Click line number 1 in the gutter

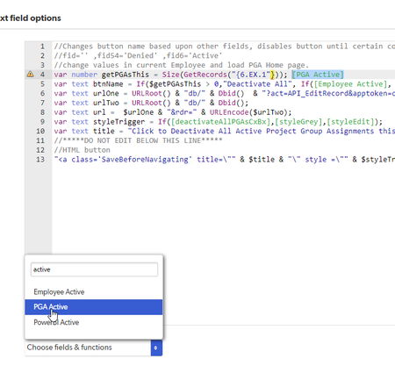pyautogui.click(x=43, y=47)
